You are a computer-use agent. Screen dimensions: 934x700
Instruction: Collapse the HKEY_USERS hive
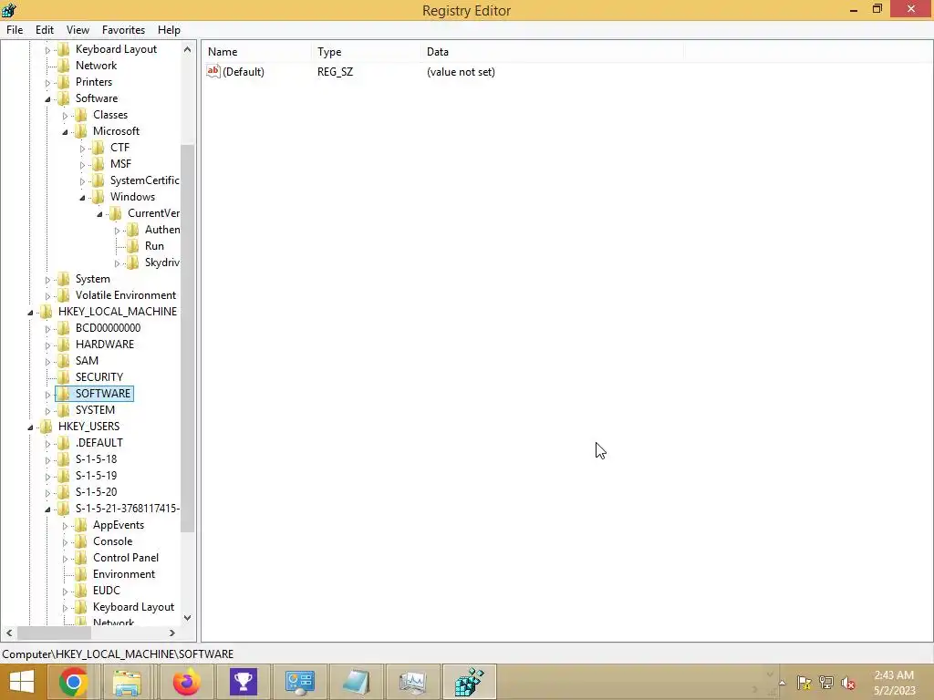30,427
